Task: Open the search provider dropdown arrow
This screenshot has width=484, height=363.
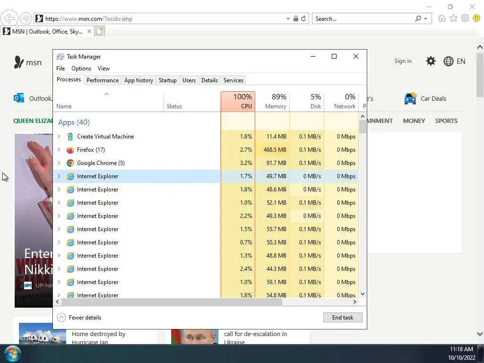Action: click(426, 18)
